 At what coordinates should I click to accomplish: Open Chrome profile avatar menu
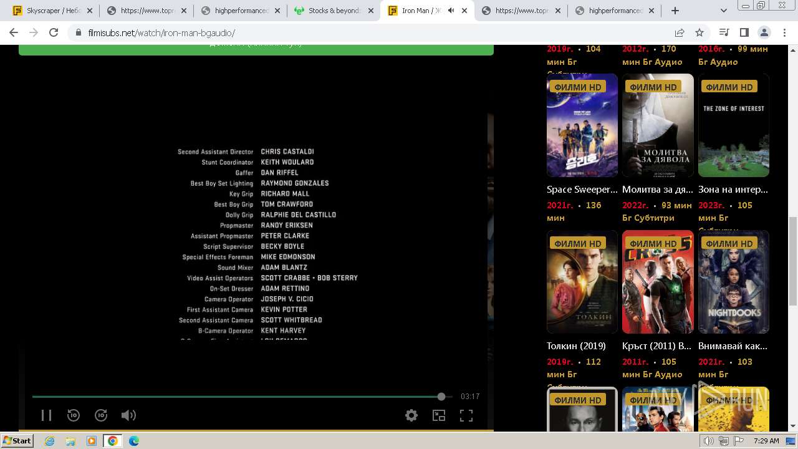764,32
